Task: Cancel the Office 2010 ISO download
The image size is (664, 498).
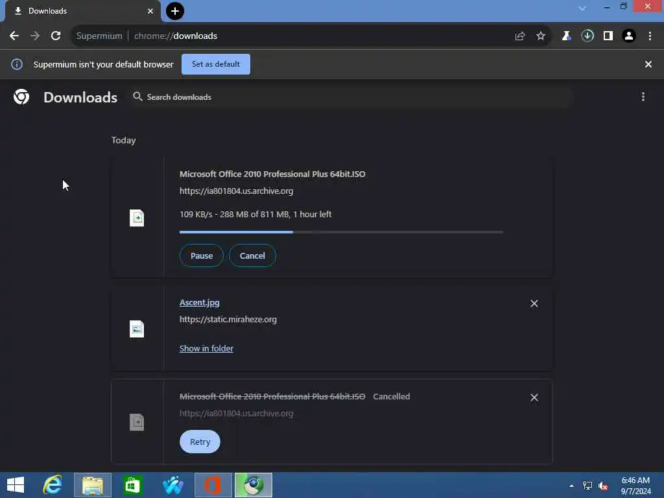Action: point(252,255)
